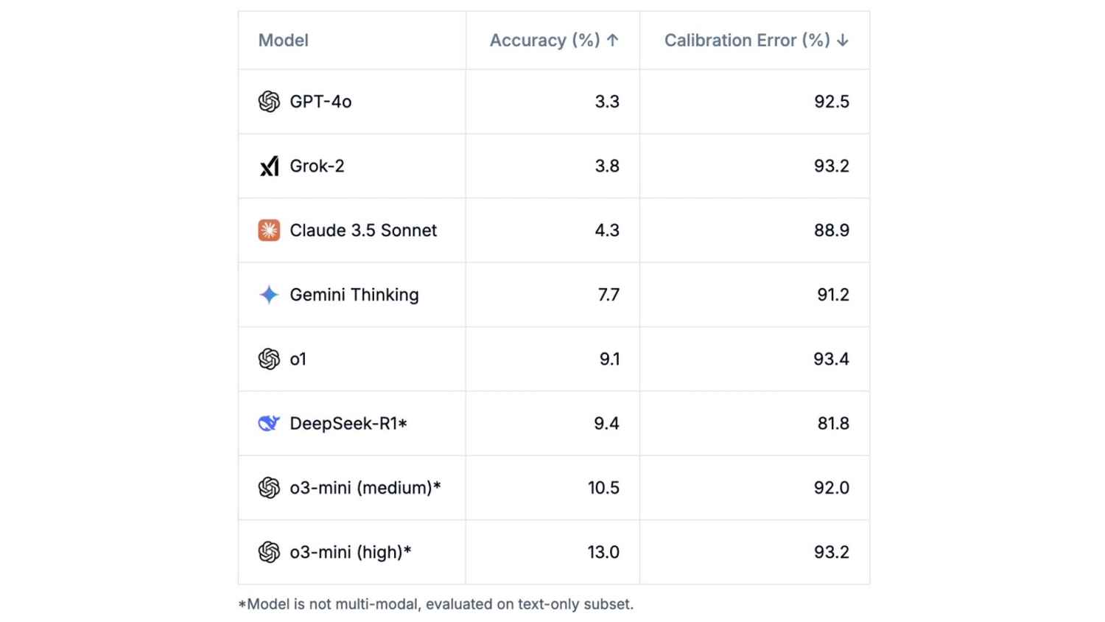1105x622 pixels.
Task: Click the Calibration Error (%) header text
Action: click(747, 41)
